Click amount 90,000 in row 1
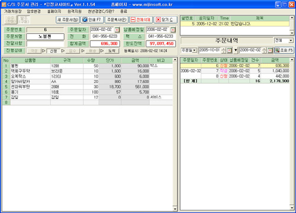Viewport: 296px width, 213px height. (135, 66)
